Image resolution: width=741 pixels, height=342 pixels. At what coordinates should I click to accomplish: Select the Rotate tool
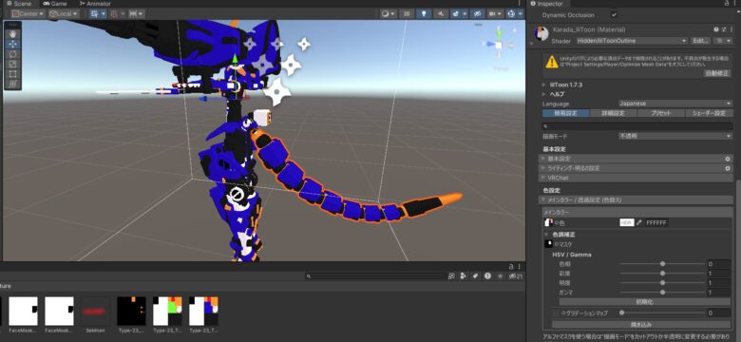click(12, 54)
